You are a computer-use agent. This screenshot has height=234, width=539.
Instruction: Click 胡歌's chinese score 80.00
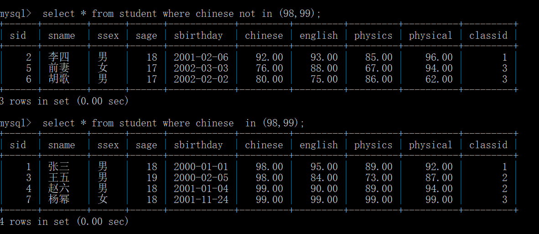pos(269,79)
